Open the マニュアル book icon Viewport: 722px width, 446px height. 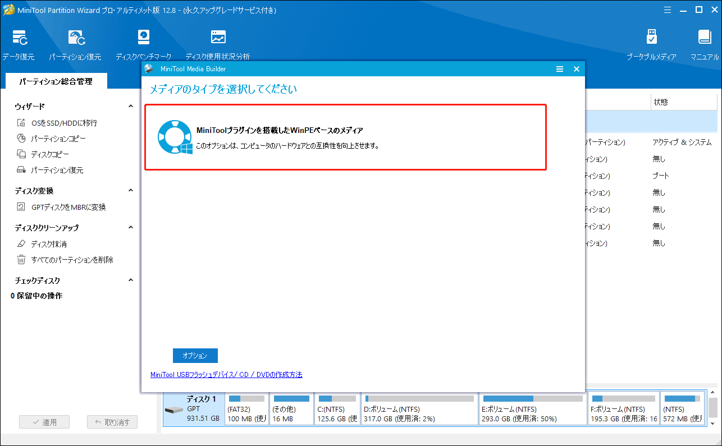pyautogui.click(x=705, y=37)
